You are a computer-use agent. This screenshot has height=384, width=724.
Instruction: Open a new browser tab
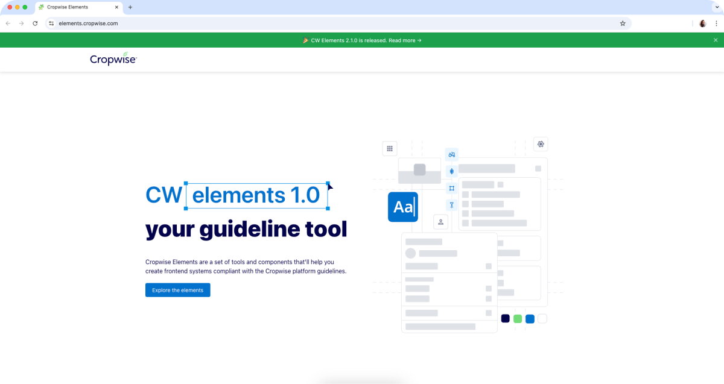(x=130, y=7)
